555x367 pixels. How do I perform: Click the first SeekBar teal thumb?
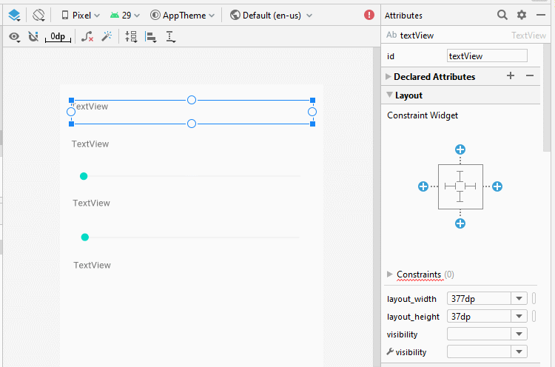(84, 176)
